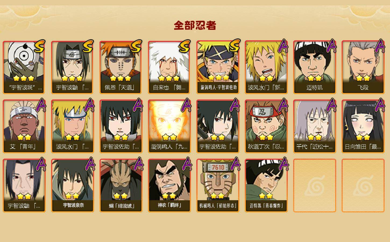The height and width of the screenshot is (242, 390).
Task: Click the S-rank badge on 自来也 card
Action: pyautogui.click(x=185, y=46)
